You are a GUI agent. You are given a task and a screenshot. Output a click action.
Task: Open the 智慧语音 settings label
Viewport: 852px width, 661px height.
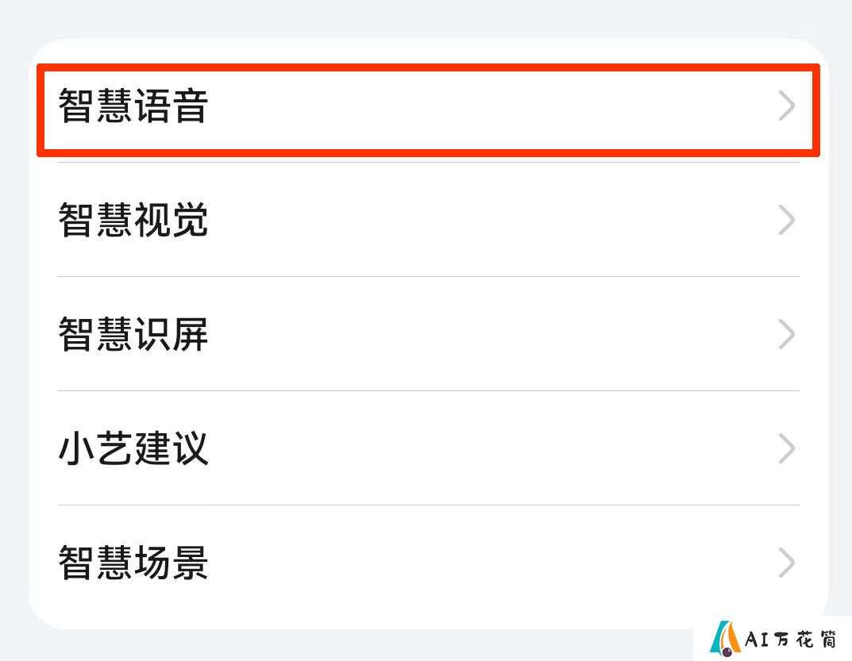[x=133, y=106]
